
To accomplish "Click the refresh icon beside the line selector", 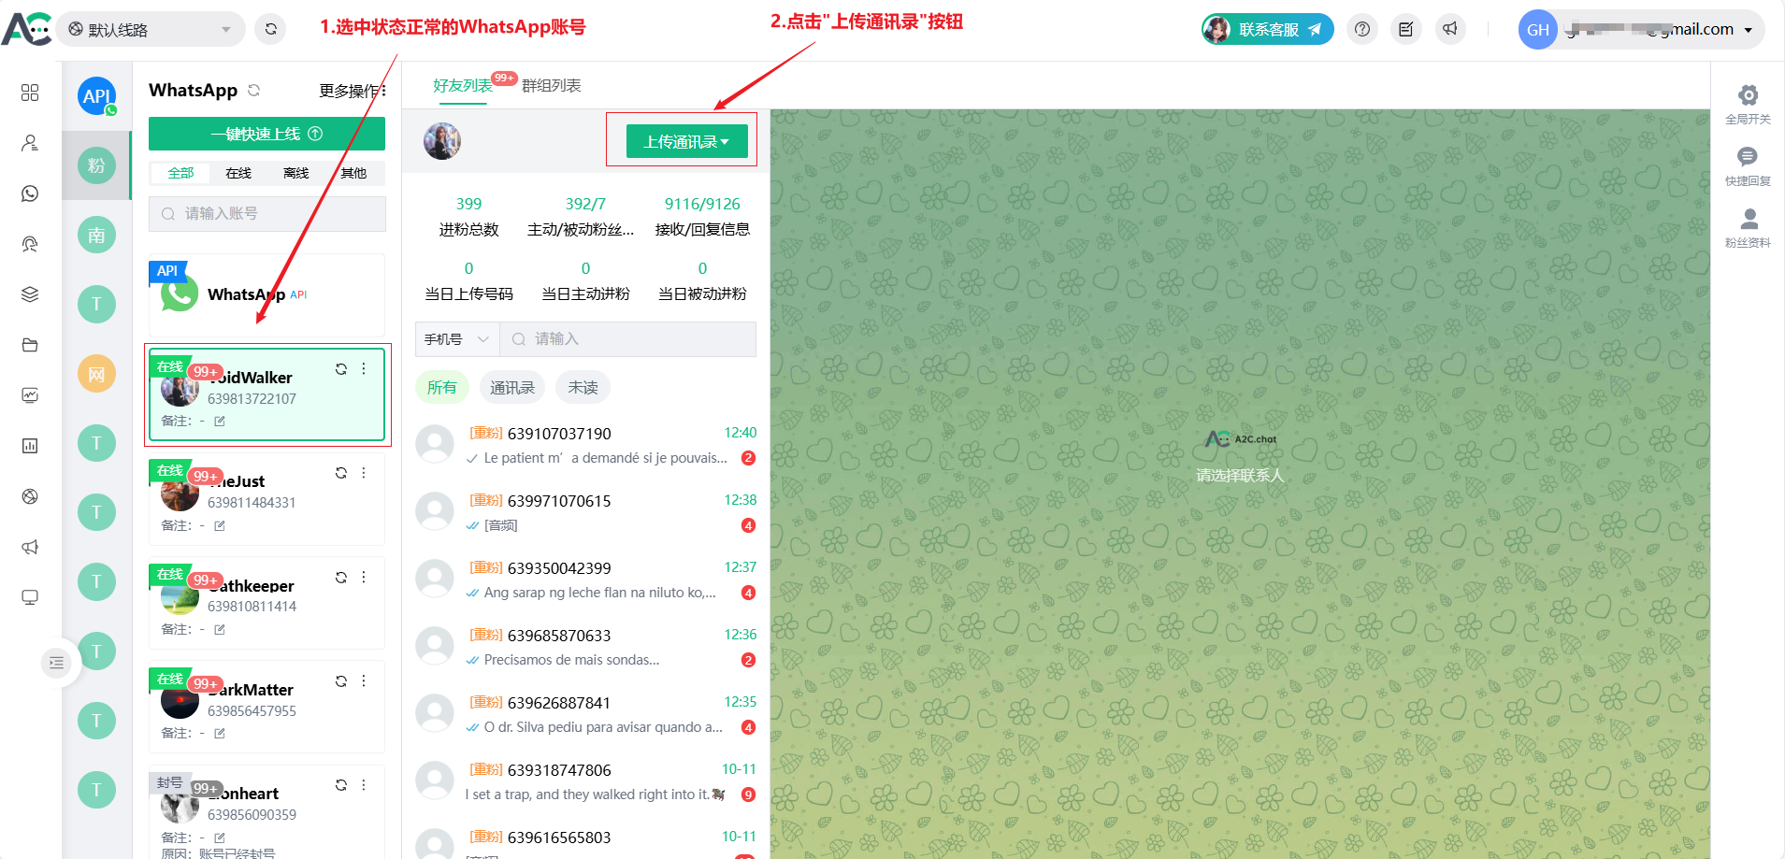I will (271, 29).
